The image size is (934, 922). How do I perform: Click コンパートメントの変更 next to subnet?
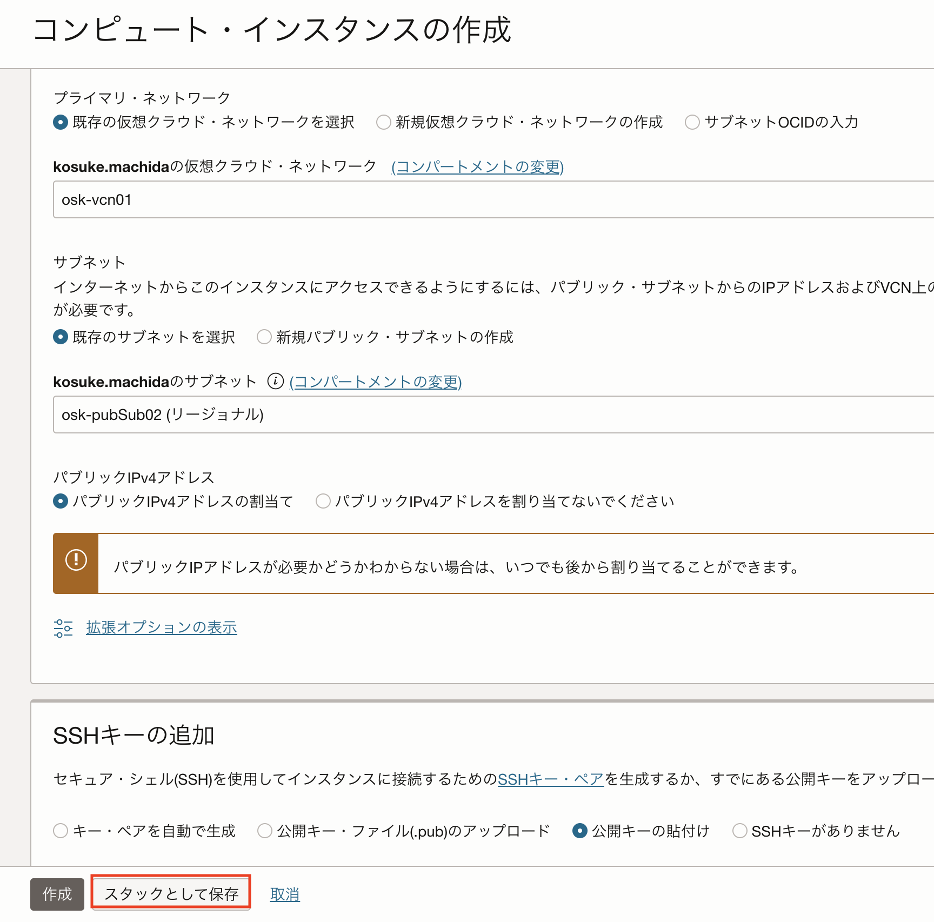coord(376,382)
